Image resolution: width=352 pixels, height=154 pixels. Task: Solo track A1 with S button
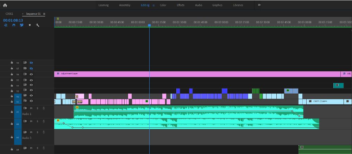[x=38, y=108]
